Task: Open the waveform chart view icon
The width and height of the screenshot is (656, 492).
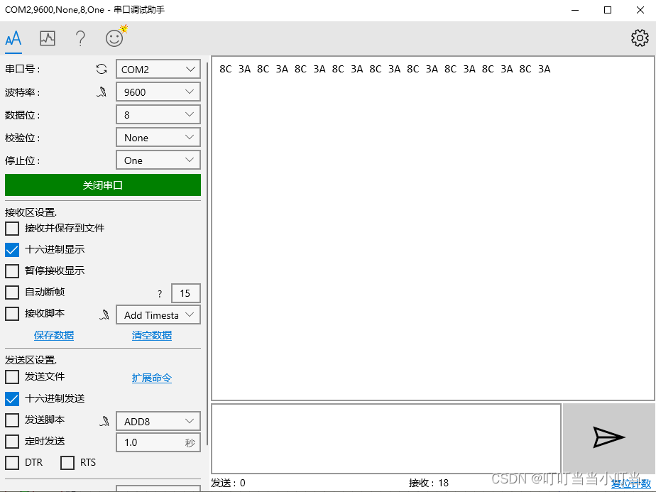Action: pyautogui.click(x=48, y=38)
